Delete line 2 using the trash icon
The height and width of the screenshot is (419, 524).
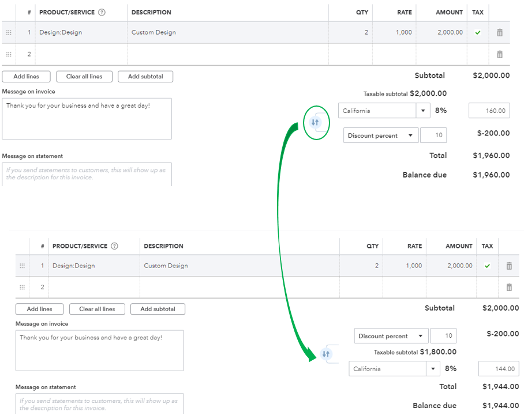499,54
